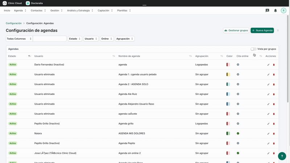Delete the Agenda Ale Ruiz row

(x=274, y=94)
